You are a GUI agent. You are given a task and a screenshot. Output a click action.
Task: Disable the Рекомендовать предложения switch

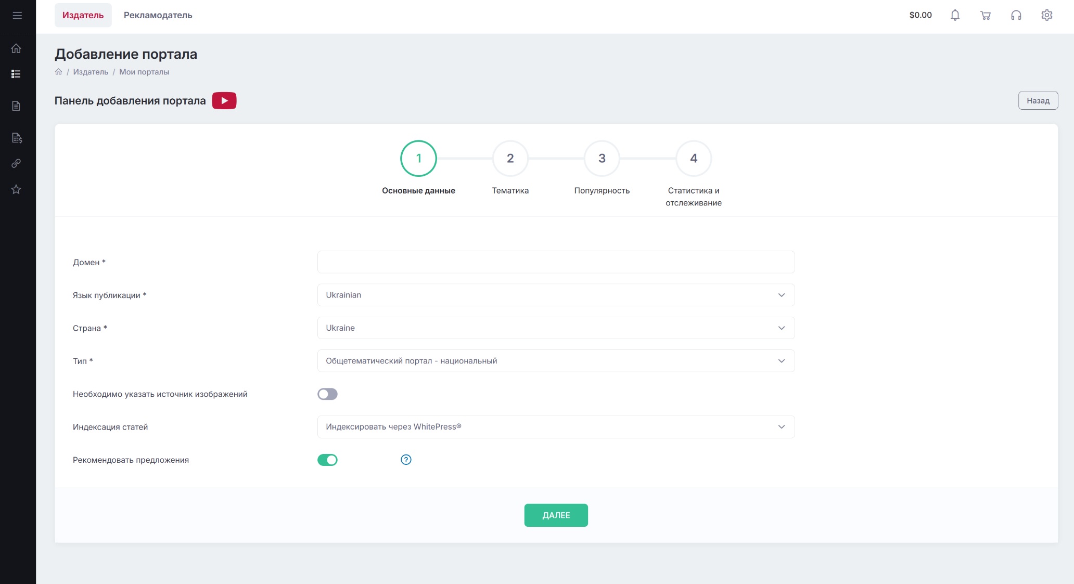[327, 460]
